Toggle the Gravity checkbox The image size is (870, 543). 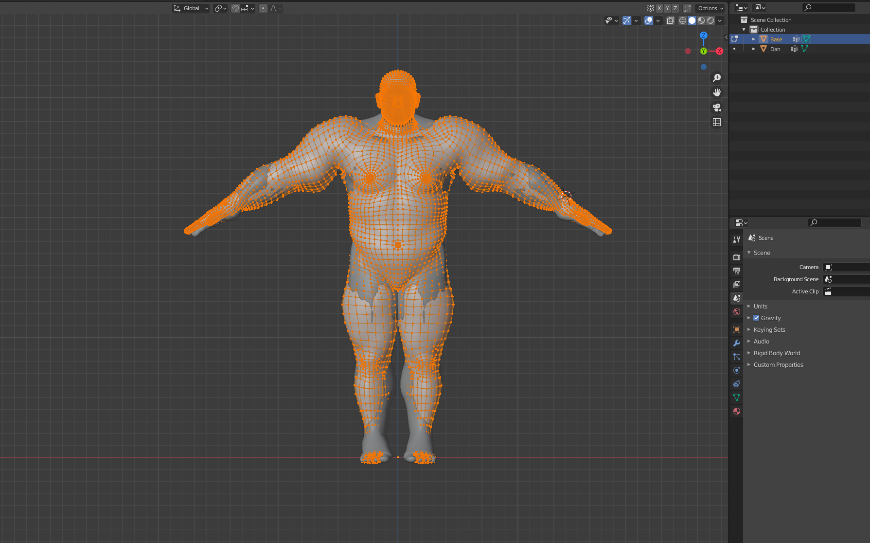coord(756,318)
